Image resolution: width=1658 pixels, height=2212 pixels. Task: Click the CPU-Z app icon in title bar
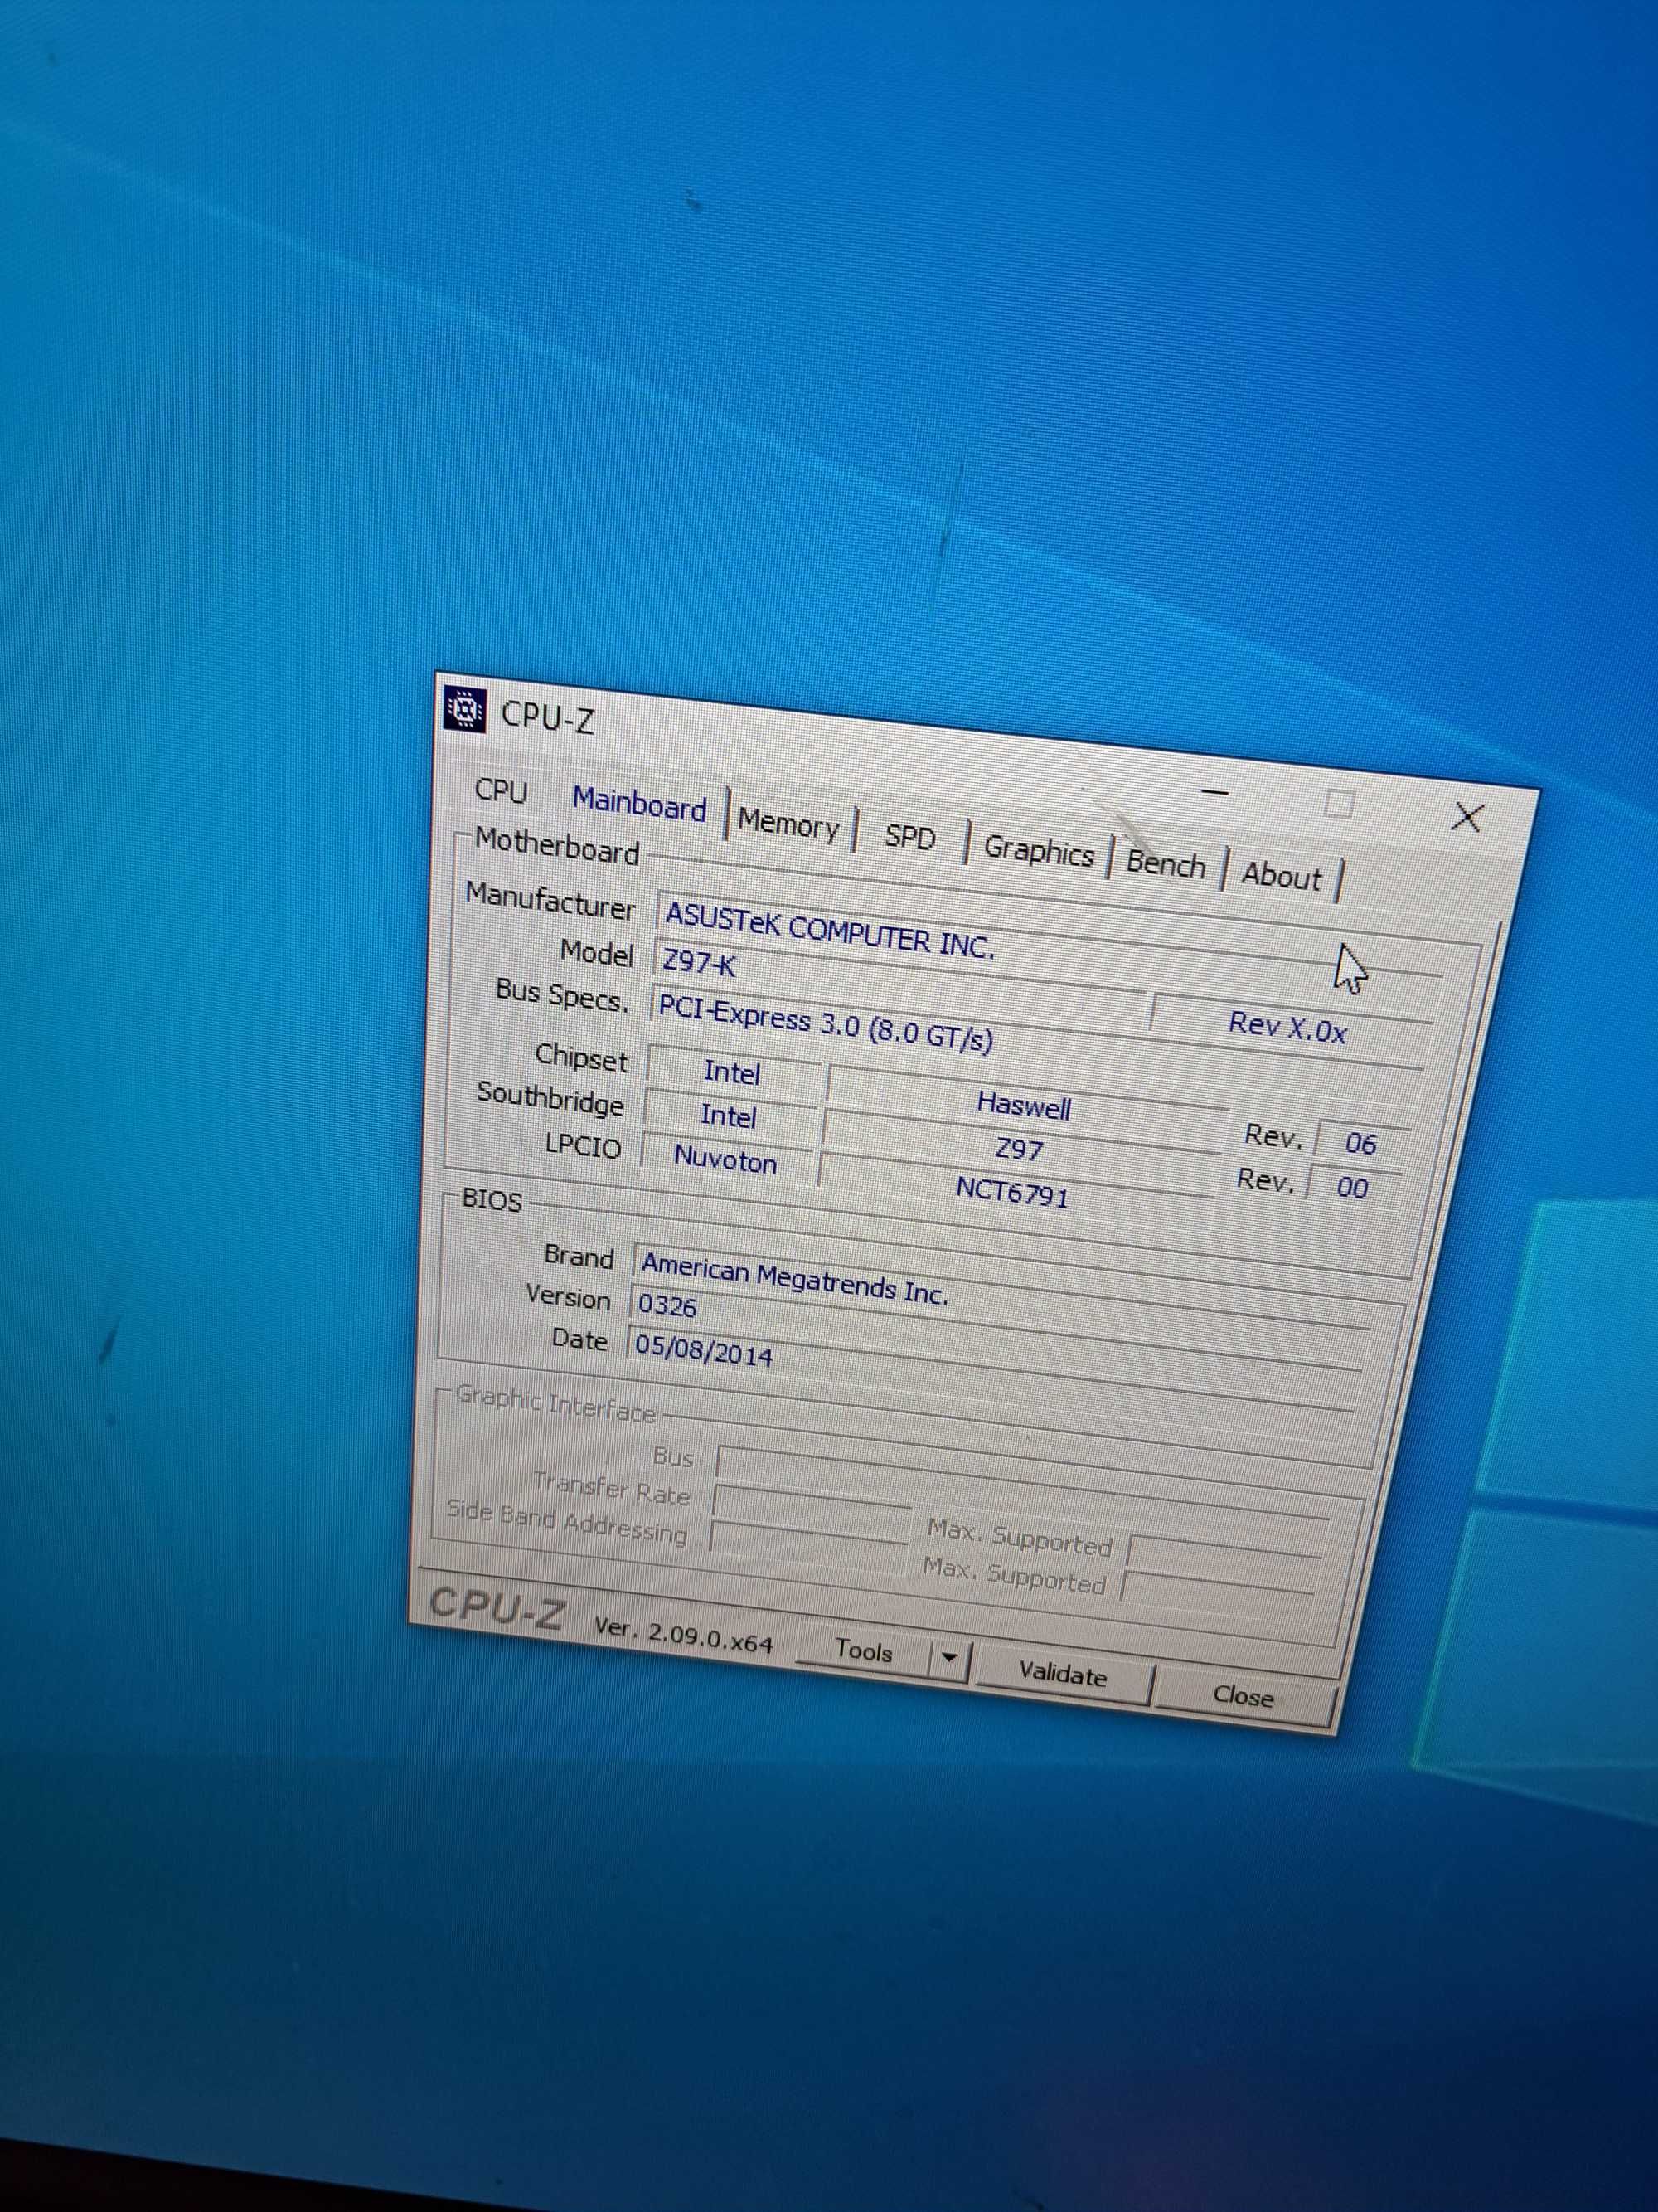463,710
